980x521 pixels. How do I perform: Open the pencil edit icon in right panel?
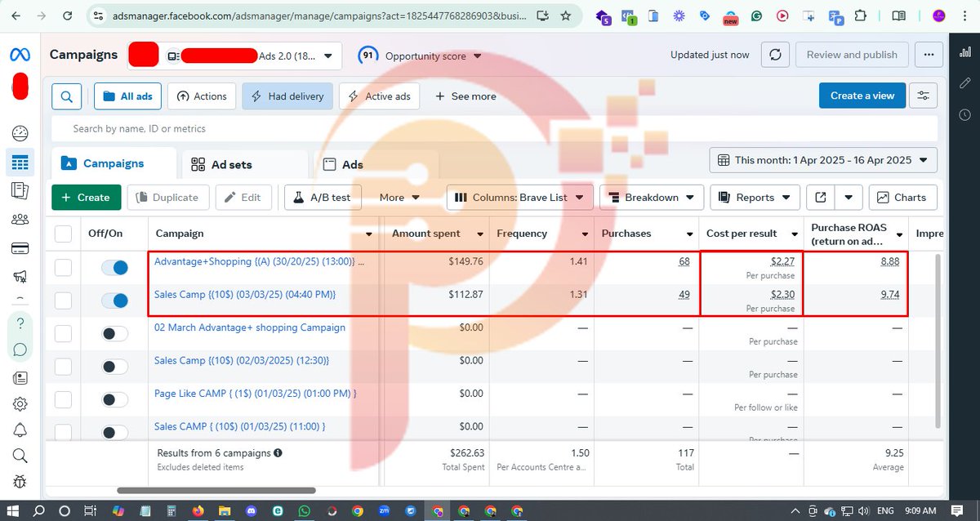964,82
